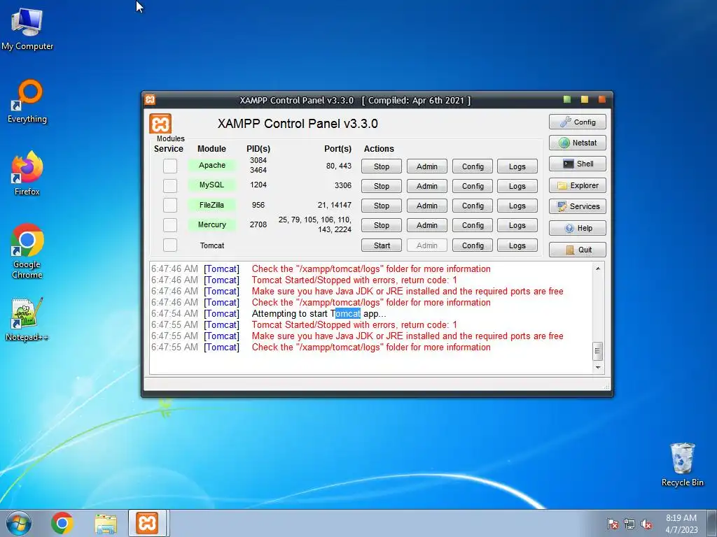
Task: Open Windows Services from XAMPP
Action: (578, 206)
